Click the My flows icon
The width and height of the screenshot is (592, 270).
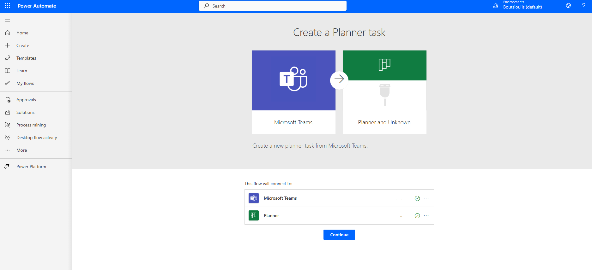point(8,83)
